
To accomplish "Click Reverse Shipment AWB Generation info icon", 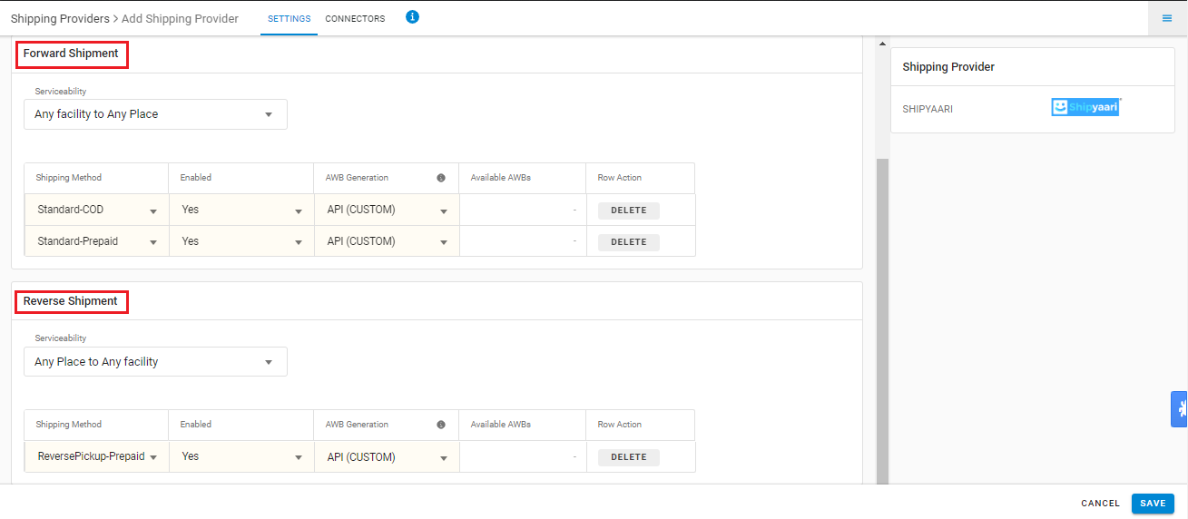I will click(x=441, y=425).
